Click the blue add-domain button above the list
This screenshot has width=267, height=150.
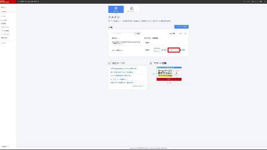coord(181,27)
